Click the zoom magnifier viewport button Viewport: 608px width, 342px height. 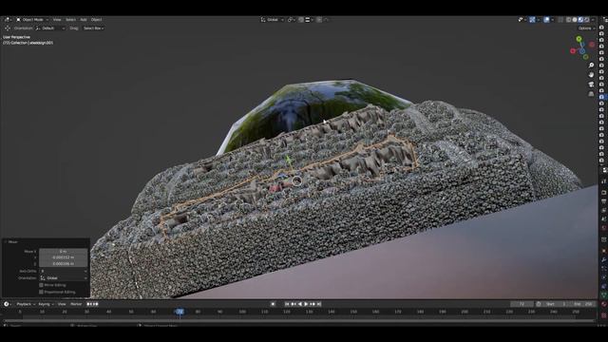point(591,66)
